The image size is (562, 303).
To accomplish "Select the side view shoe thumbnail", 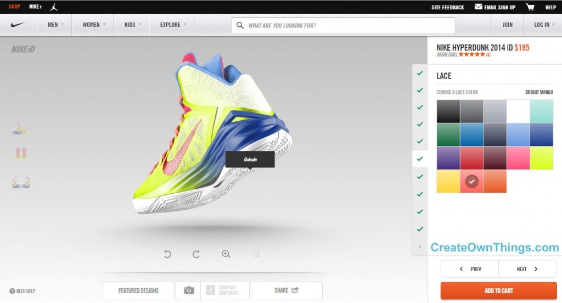I will [x=21, y=129].
